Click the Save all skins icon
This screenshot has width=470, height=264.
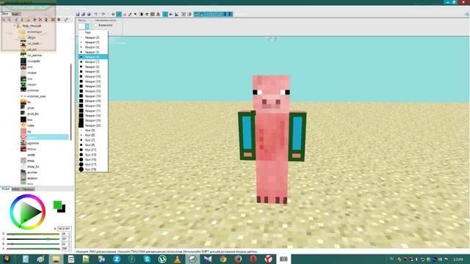click(x=83, y=14)
